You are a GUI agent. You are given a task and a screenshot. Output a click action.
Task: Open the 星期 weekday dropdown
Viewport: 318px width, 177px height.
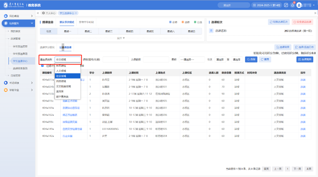click(192, 59)
